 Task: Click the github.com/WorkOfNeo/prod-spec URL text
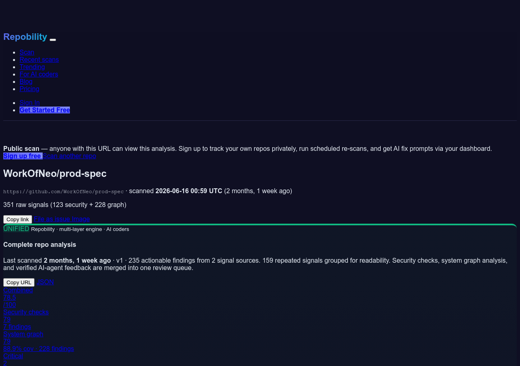pyautogui.click(x=63, y=192)
